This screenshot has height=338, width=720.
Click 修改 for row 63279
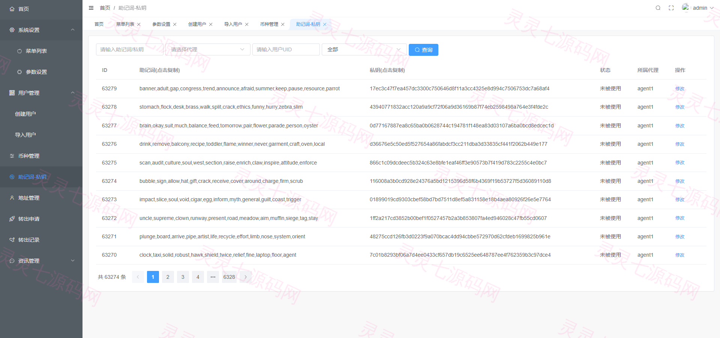[680, 89]
